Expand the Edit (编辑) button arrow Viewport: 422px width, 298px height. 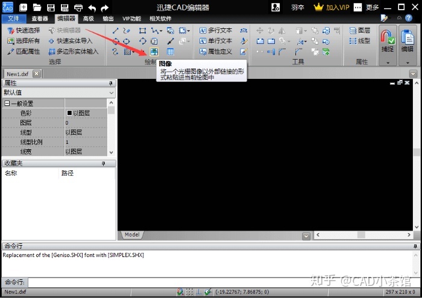click(x=408, y=63)
